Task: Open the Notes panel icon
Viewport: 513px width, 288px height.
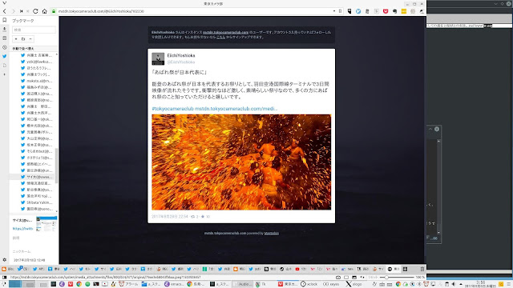Action: 5,38
